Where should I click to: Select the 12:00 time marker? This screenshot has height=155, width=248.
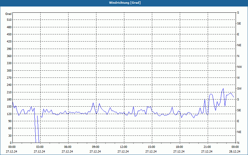click(123, 147)
